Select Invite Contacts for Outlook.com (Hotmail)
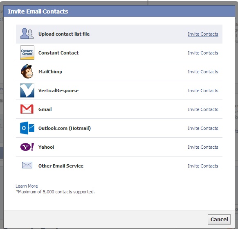The height and width of the screenshot is (229, 238). pyautogui.click(x=203, y=128)
